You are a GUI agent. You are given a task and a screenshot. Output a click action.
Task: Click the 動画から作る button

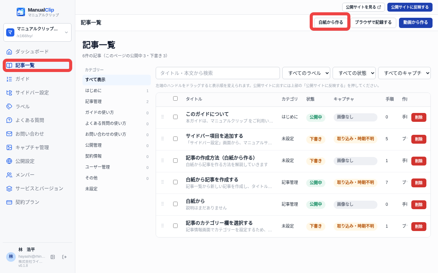click(416, 23)
